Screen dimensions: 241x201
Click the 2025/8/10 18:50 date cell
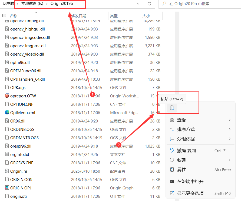[86, 171]
